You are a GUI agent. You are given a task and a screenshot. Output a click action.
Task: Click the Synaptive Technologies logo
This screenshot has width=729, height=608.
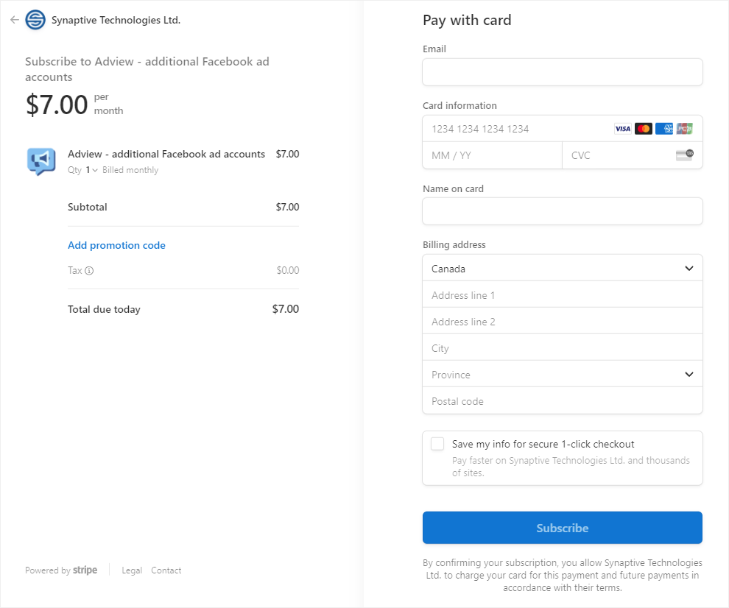click(35, 20)
